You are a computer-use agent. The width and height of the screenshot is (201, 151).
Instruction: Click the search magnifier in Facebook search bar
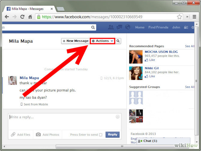(x=93, y=27)
